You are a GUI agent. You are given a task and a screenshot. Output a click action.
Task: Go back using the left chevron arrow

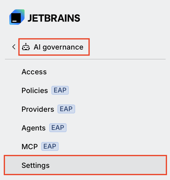coord(14,47)
